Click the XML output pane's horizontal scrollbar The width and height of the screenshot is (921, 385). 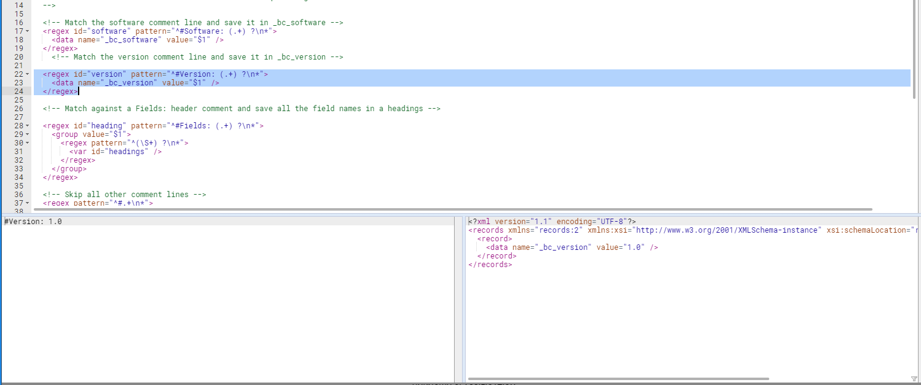[617, 379]
